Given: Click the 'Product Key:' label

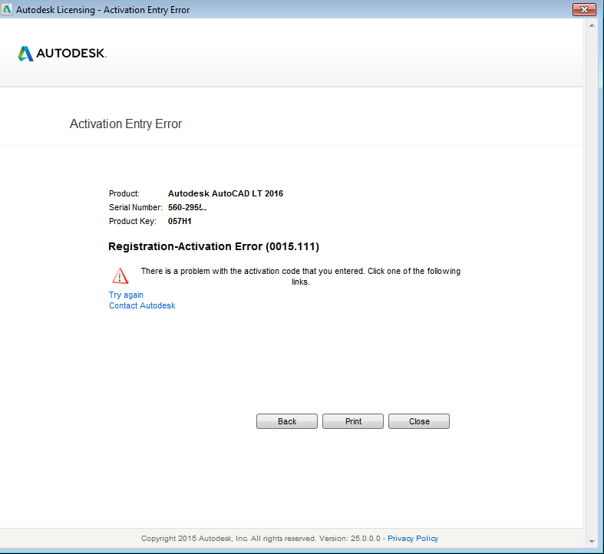Looking at the screenshot, I should pyautogui.click(x=133, y=221).
